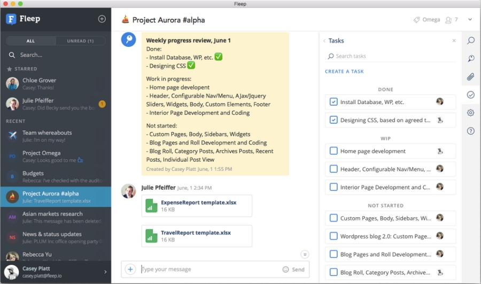
Task: Expand the conversation header dropdown chevron
Action: tap(470, 20)
